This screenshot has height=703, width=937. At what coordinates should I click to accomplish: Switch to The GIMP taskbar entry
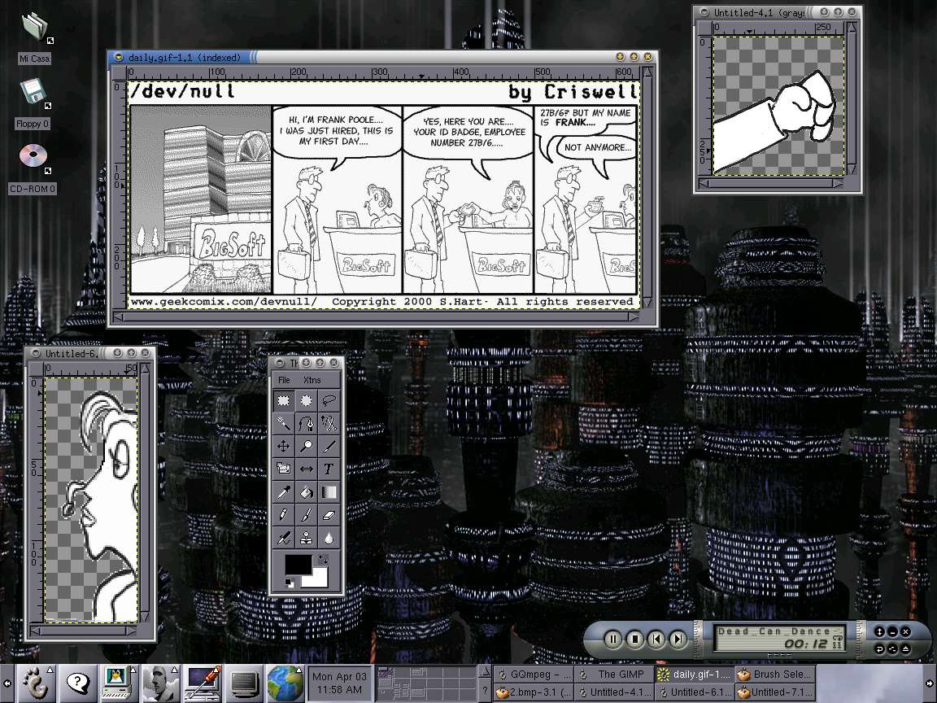click(614, 675)
